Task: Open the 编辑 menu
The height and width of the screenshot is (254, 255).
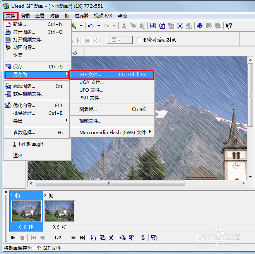Action: pyautogui.click(x=25, y=16)
